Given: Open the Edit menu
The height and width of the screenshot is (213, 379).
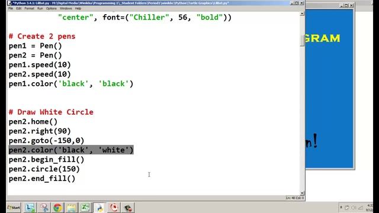Looking at the screenshot, I should pyautogui.click(x=18, y=8).
